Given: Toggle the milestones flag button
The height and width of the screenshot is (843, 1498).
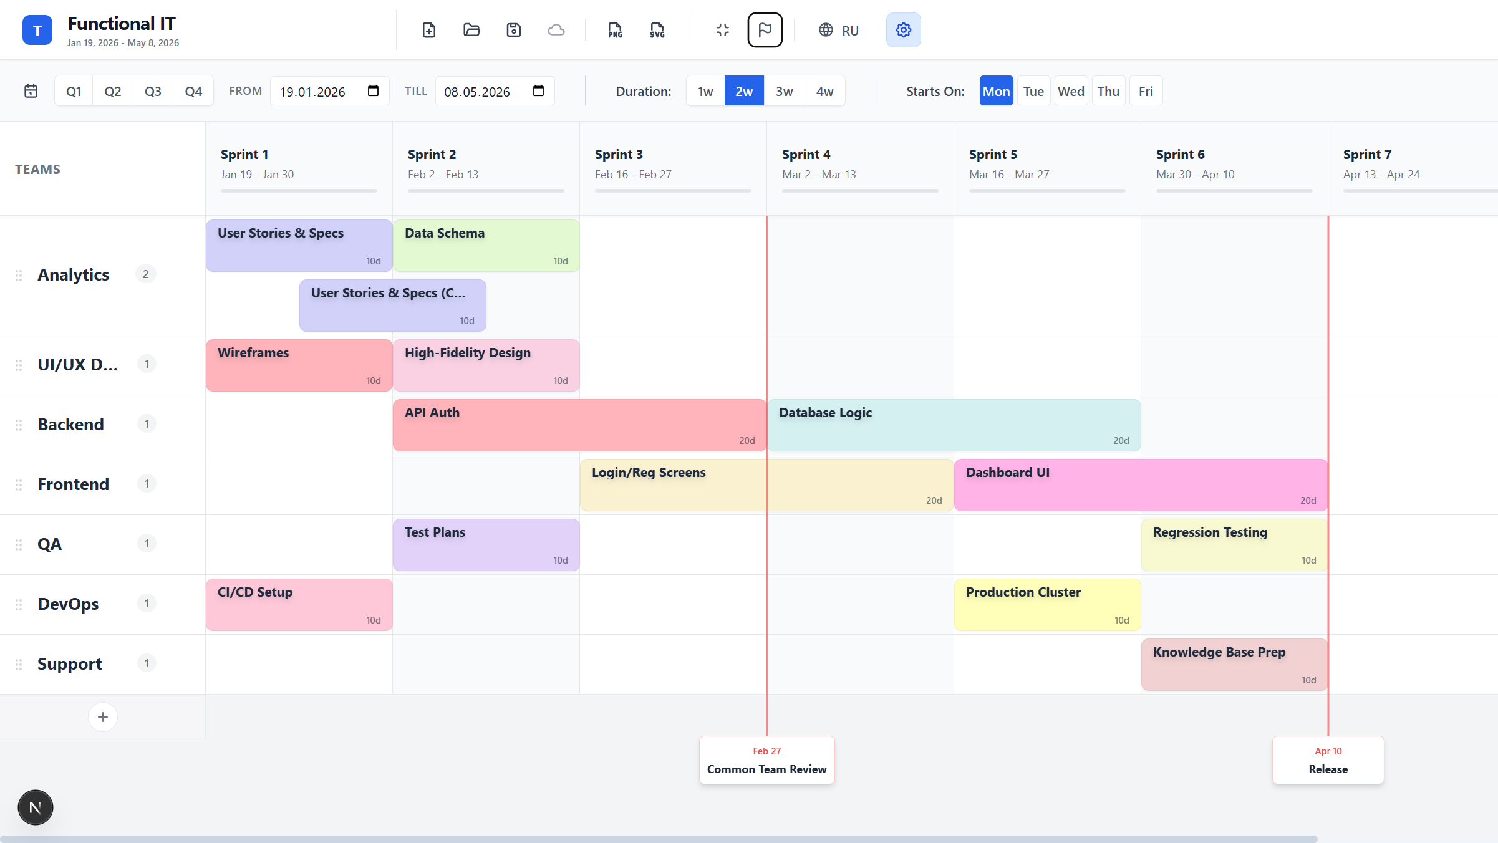Looking at the screenshot, I should (765, 30).
